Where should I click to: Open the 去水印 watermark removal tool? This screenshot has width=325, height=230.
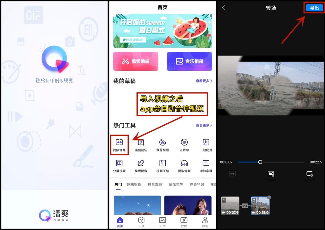184,144
